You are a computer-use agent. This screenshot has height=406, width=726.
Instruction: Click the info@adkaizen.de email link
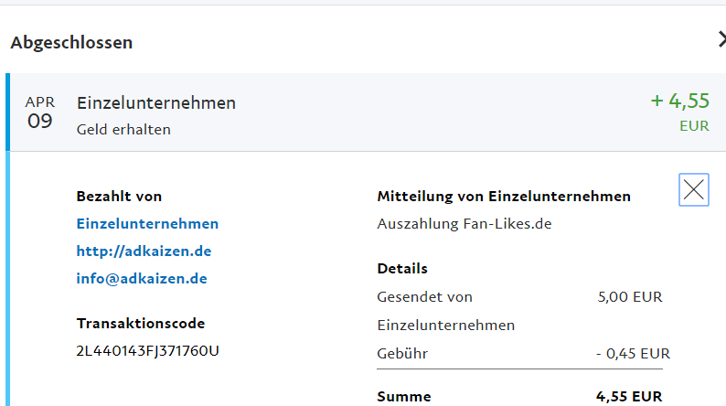(x=142, y=279)
